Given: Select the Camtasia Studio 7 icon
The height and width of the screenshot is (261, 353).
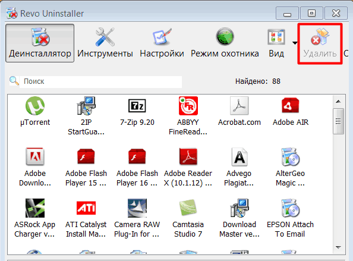Looking at the screenshot, I should tap(188, 207).
